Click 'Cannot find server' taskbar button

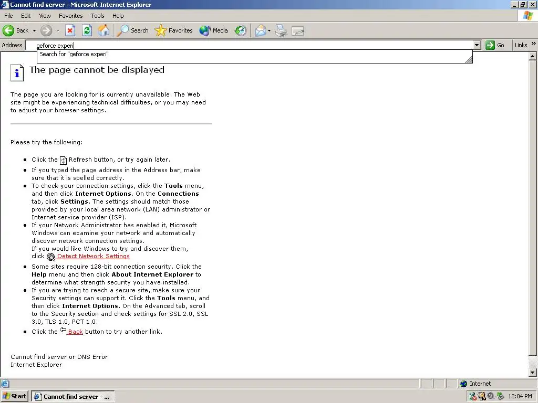[73, 397]
